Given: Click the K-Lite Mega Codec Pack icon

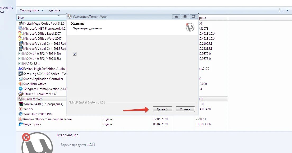Looking at the screenshot, I should [20, 24].
